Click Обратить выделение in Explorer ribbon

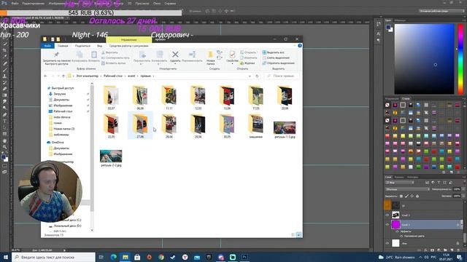[x=278, y=63]
